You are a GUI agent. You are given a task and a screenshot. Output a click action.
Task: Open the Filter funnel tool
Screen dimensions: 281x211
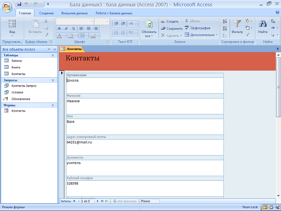coord(237,27)
